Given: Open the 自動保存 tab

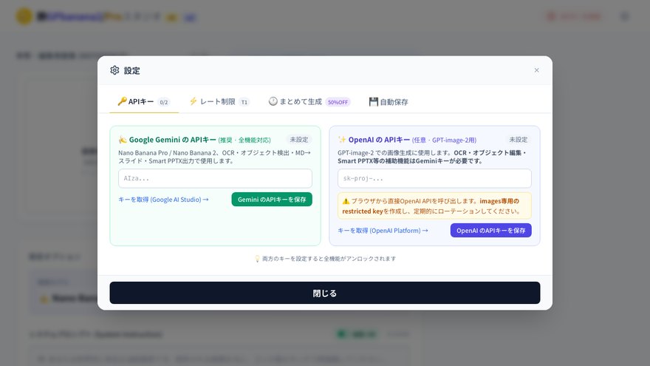Looking at the screenshot, I should point(389,102).
